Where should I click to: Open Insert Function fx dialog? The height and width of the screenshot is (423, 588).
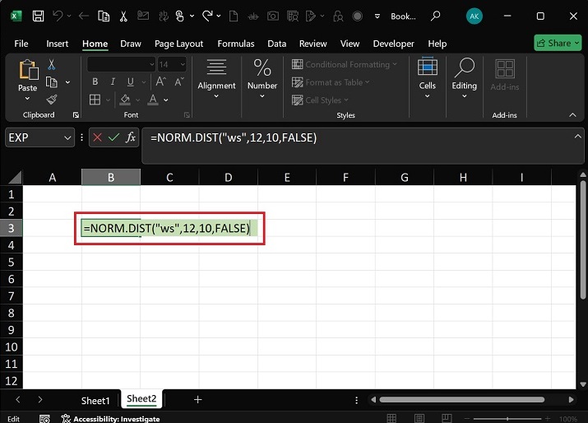coord(131,137)
